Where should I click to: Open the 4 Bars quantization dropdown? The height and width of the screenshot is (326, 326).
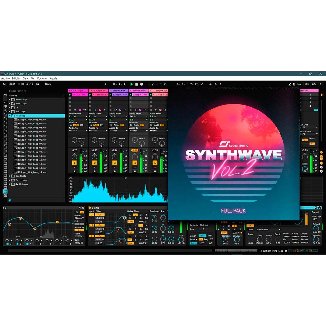(49, 84)
